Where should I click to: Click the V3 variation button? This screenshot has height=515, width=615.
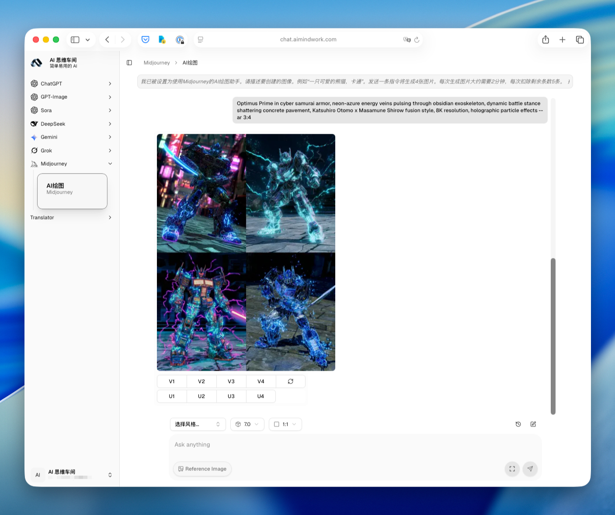tap(231, 381)
